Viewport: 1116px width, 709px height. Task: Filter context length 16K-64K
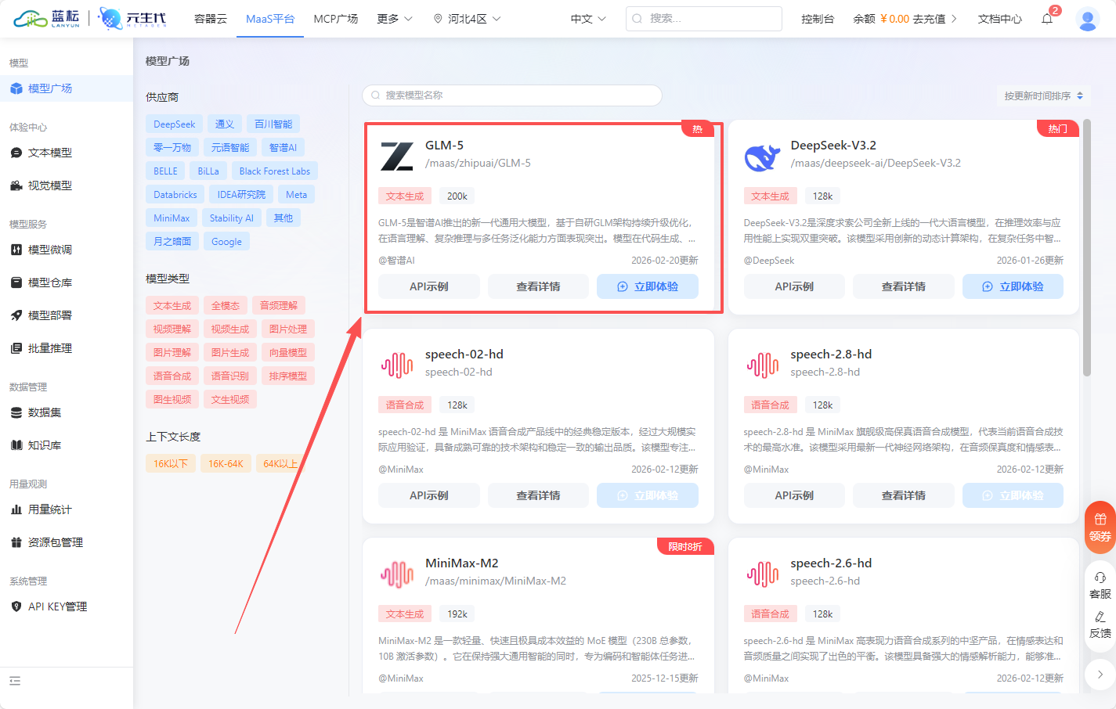click(226, 463)
